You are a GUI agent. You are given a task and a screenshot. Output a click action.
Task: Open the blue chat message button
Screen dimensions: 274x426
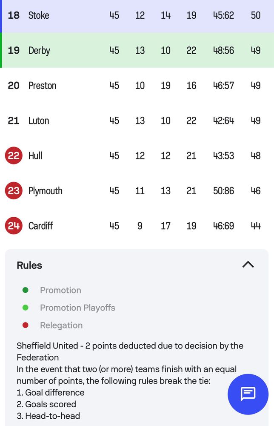(248, 394)
